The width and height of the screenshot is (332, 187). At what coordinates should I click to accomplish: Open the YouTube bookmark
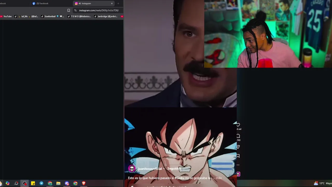coord(6,16)
